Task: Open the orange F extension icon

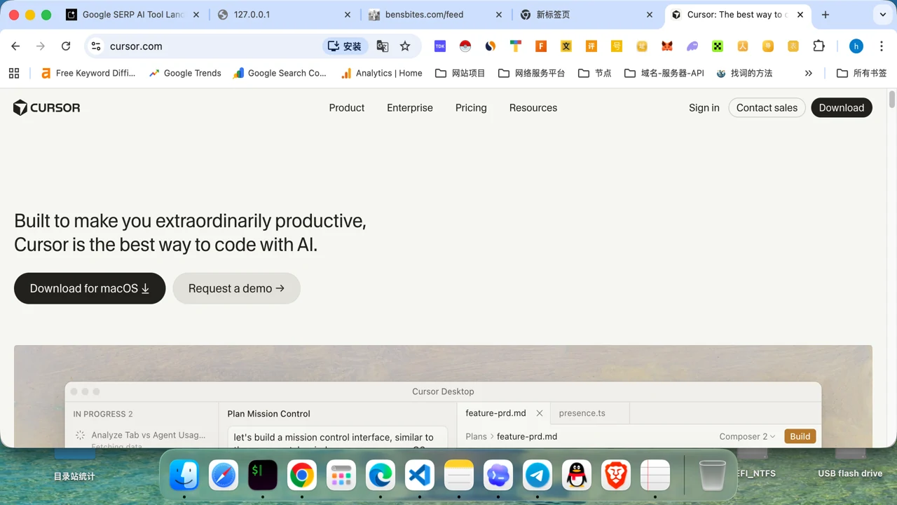Action: pos(541,46)
